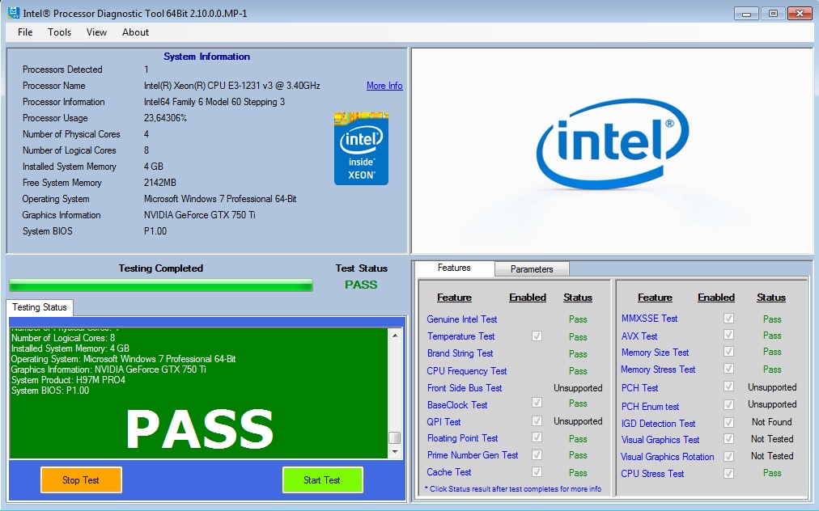Click the Processor Usage 23,64306% value

[x=165, y=118]
